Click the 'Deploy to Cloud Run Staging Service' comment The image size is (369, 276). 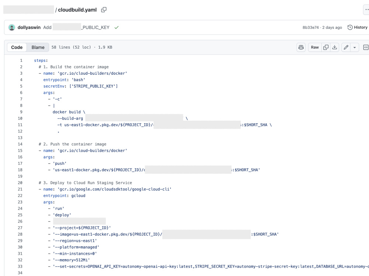[x=85, y=183]
